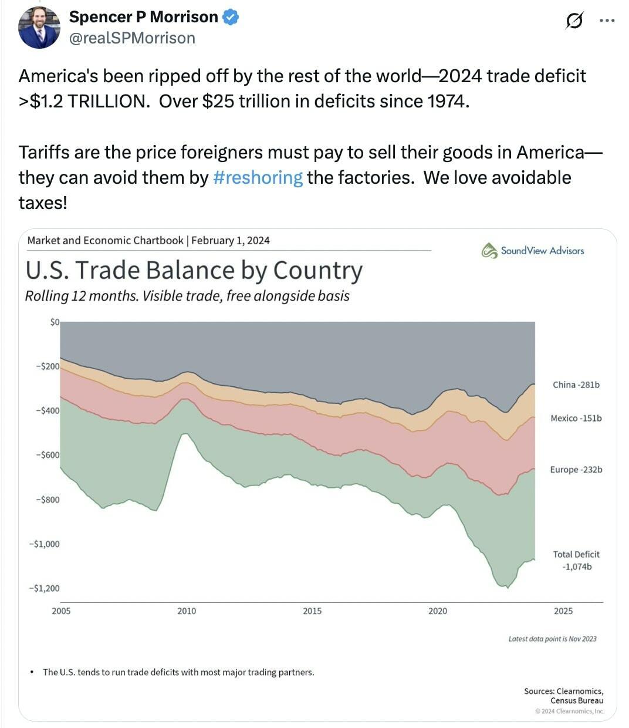
Task: Click the SoundView Advisors logo icon
Action: [489, 251]
